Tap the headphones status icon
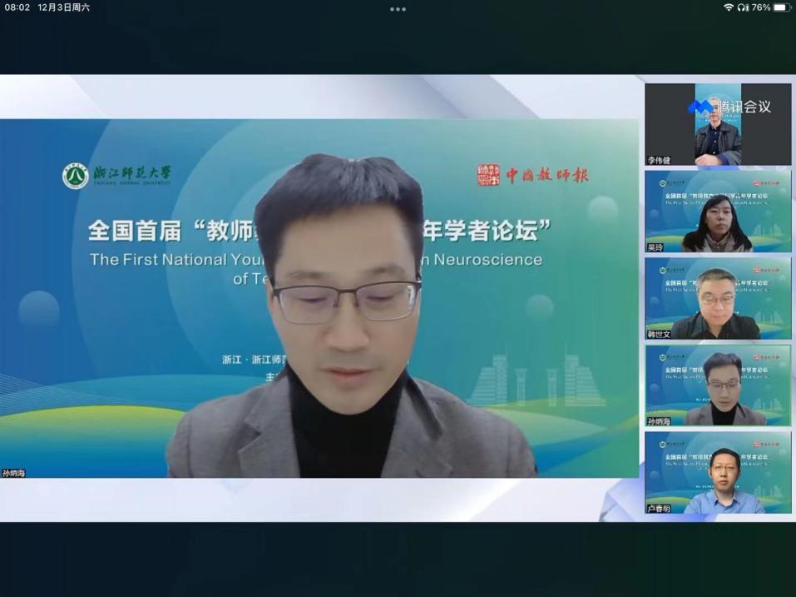Image resolution: width=796 pixels, height=597 pixels. 743,7
